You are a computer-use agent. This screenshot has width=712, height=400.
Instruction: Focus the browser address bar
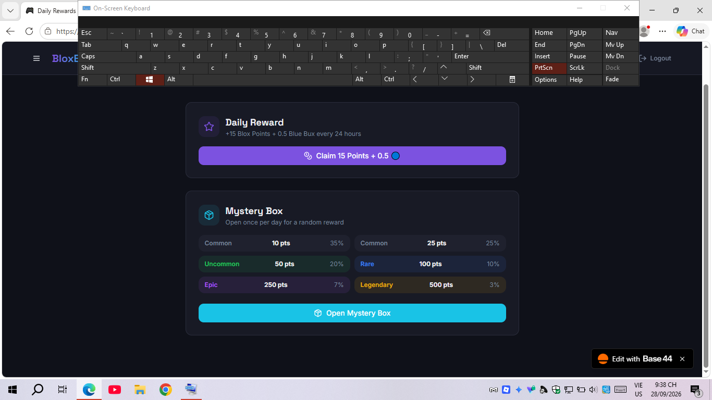pos(58,31)
